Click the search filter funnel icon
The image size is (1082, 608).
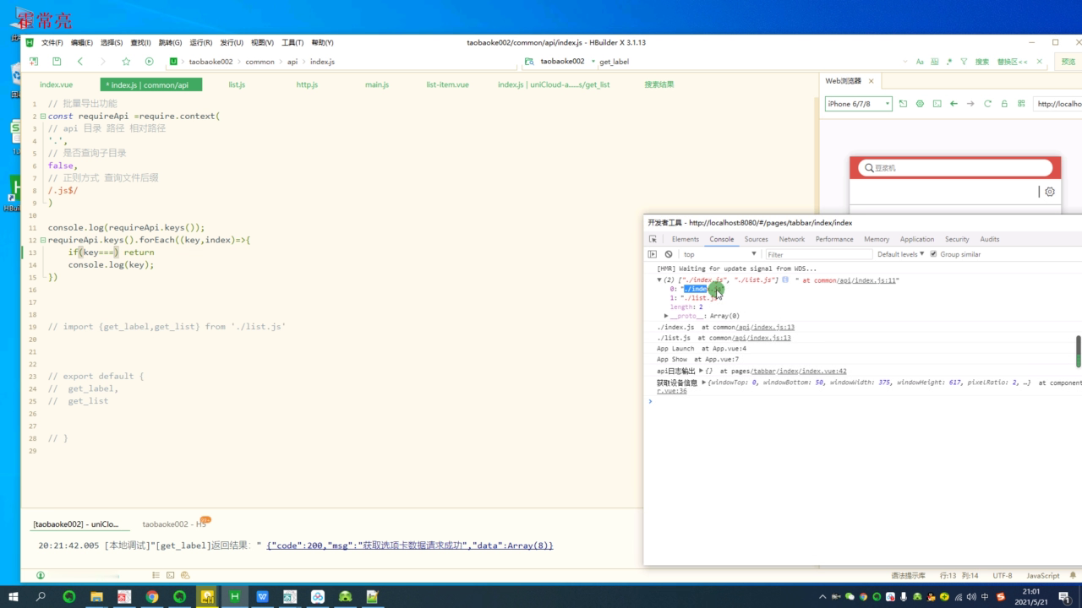[x=964, y=62]
